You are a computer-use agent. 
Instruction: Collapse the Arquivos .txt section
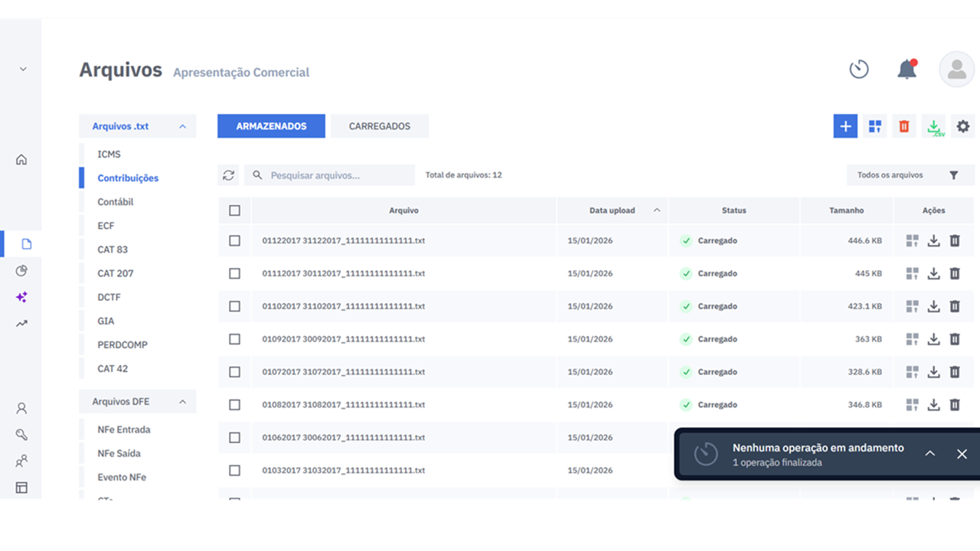(x=182, y=126)
